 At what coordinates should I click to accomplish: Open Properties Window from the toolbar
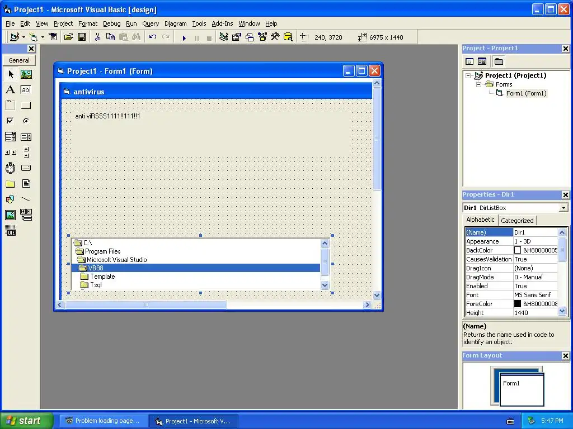[x=237, y=37]
